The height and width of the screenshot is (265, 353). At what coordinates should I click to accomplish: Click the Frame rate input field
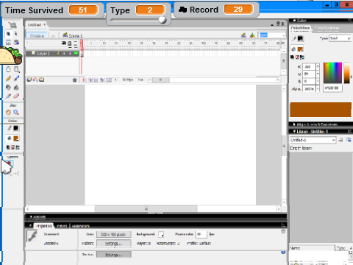point(201,234)
